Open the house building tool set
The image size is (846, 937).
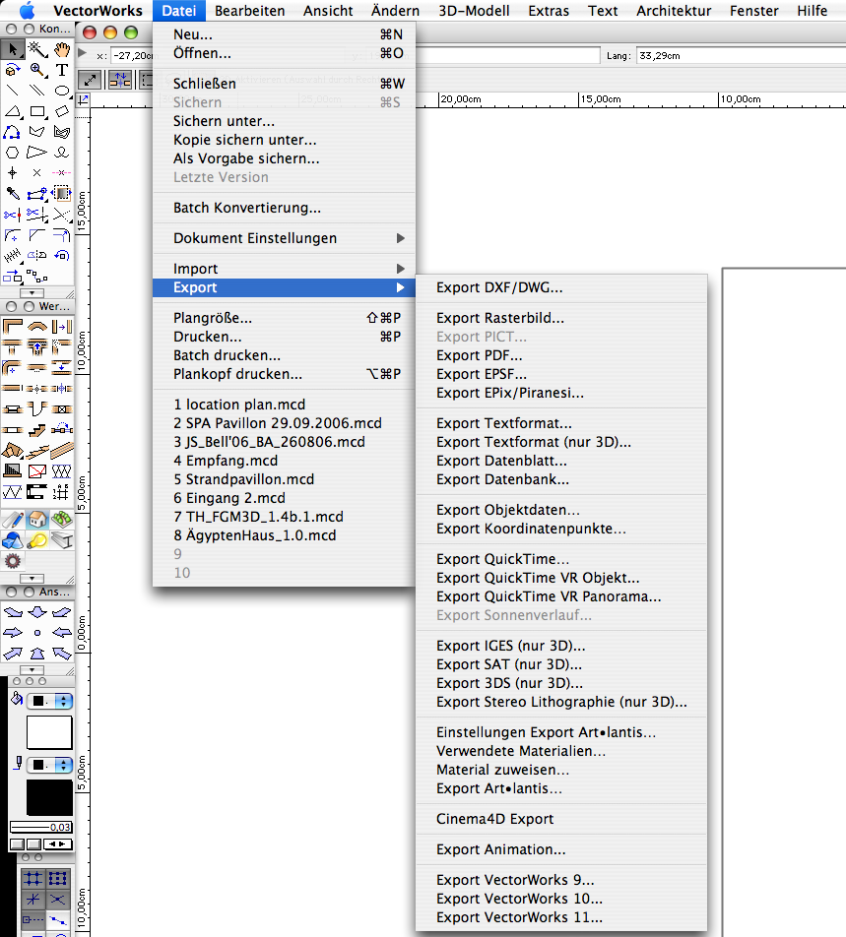click(x=37, y=520)
